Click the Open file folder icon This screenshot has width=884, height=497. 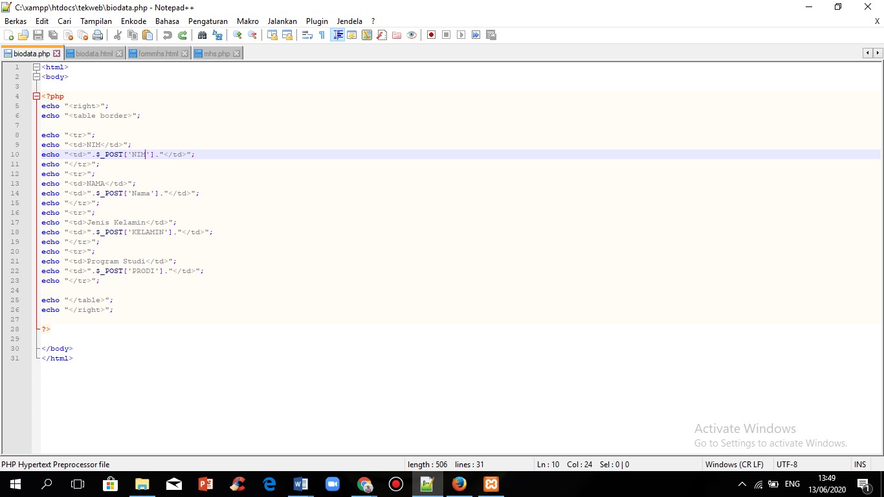click(24, 35)
